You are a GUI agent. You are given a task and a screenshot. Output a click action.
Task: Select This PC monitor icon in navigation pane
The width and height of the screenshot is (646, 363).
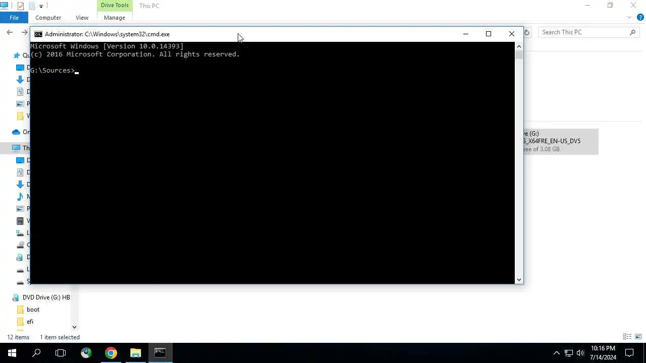pyautogui.click(x=16, y=148)
